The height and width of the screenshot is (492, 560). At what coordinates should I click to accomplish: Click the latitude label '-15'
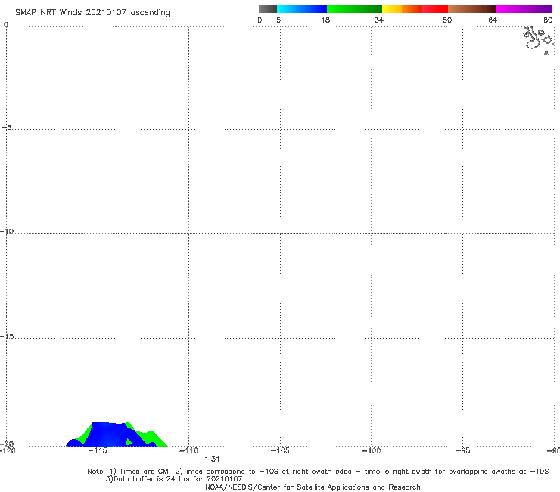7,337
